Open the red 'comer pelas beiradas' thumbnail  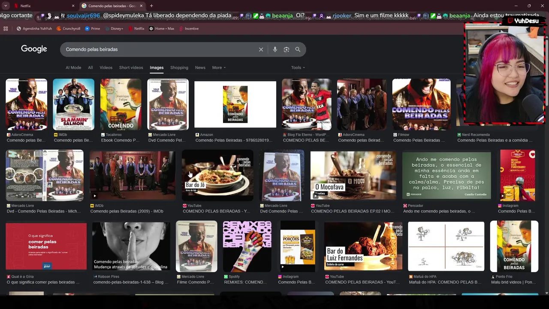click(46, 246)
